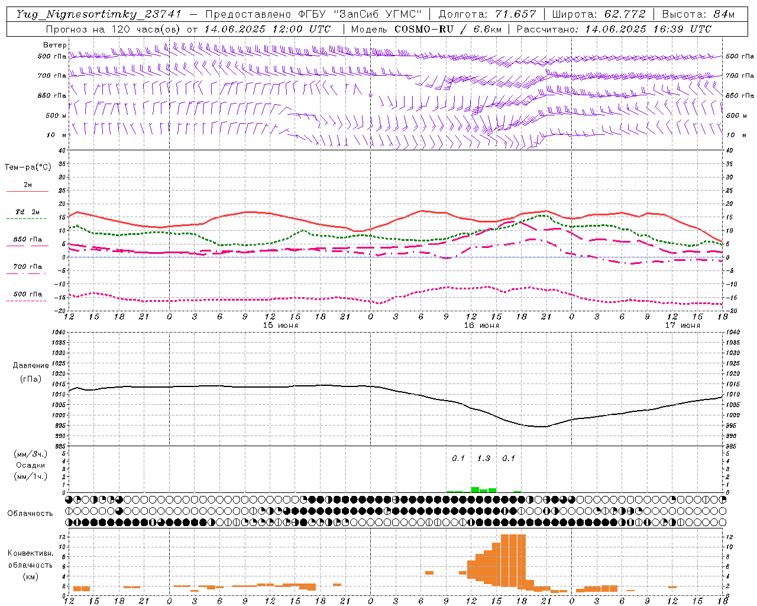Image resolution: width=757 pixels, height=606 pixels.
Task: Select the 16 июня date label
Action: click(x=481, y=325)
